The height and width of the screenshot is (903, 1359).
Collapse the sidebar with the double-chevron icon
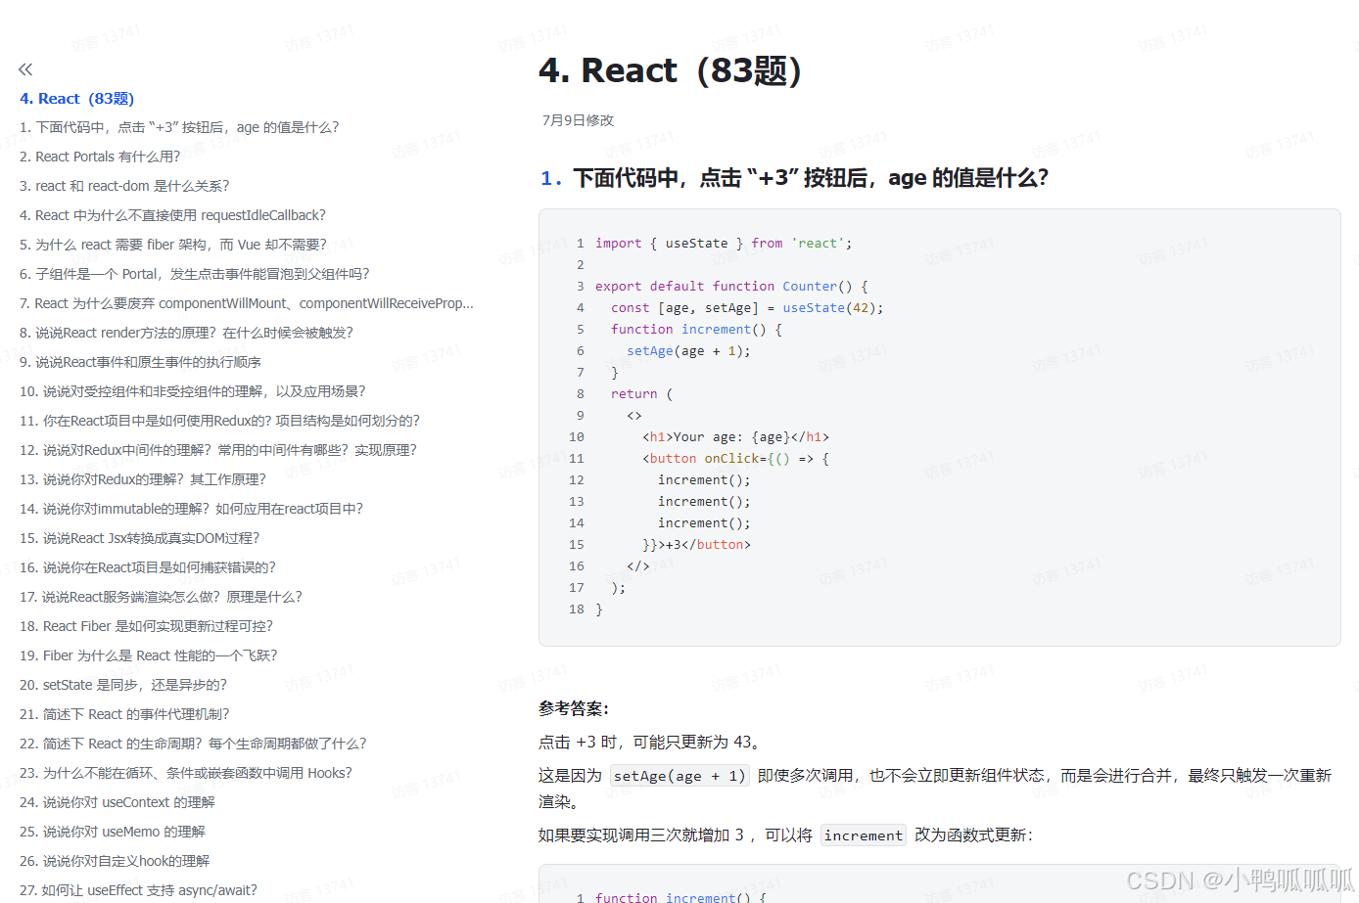(24, 68)
